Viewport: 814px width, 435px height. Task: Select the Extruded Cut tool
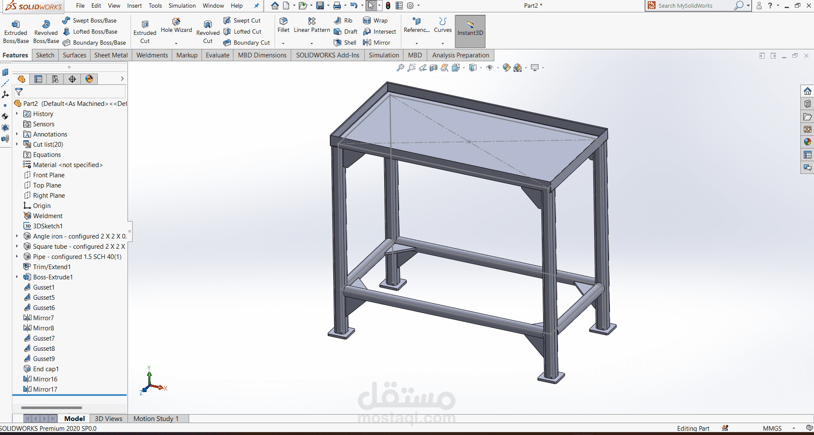(145, 31)
